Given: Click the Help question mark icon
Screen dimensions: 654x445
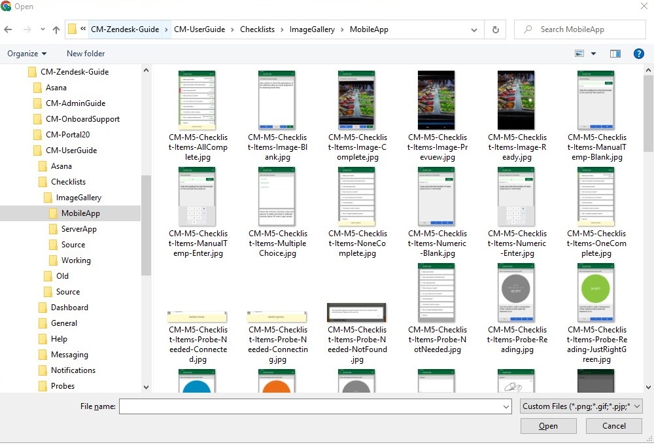Looking at the screenshot, I should [x=639, y=54].
